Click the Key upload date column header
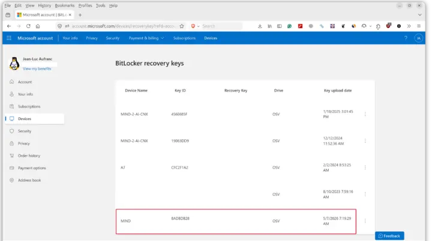432x241 pixels. point(337,90)
